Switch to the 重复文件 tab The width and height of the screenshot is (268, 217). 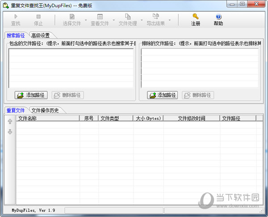coord(16,111)
